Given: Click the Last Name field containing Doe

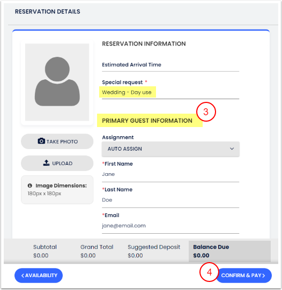Looking at the screenshot, I should click(170, 200).
